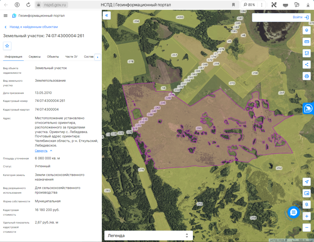
Task: Click the Войти login button
Action: click(301, 17)
